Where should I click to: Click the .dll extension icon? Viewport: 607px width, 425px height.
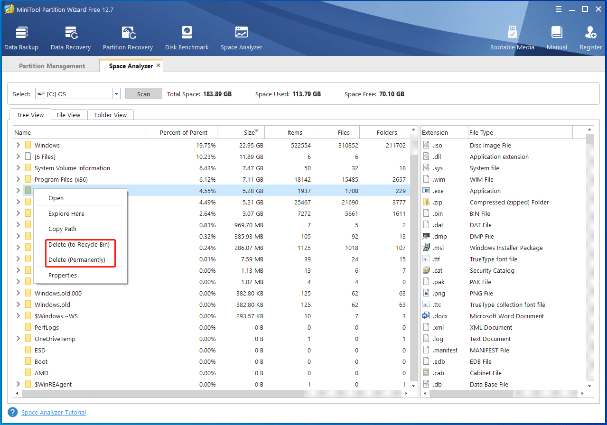(426, 157)
